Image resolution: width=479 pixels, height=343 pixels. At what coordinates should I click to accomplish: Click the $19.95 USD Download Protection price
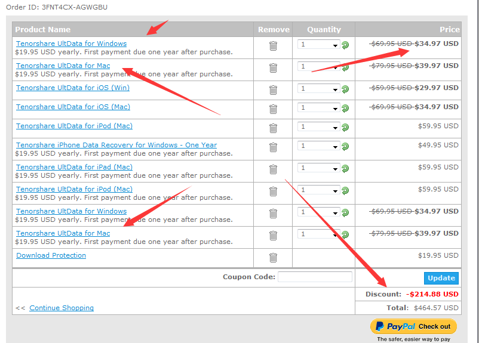pos(438,255)
